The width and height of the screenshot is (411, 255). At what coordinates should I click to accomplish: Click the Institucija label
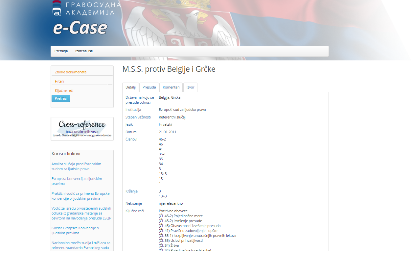133,110
